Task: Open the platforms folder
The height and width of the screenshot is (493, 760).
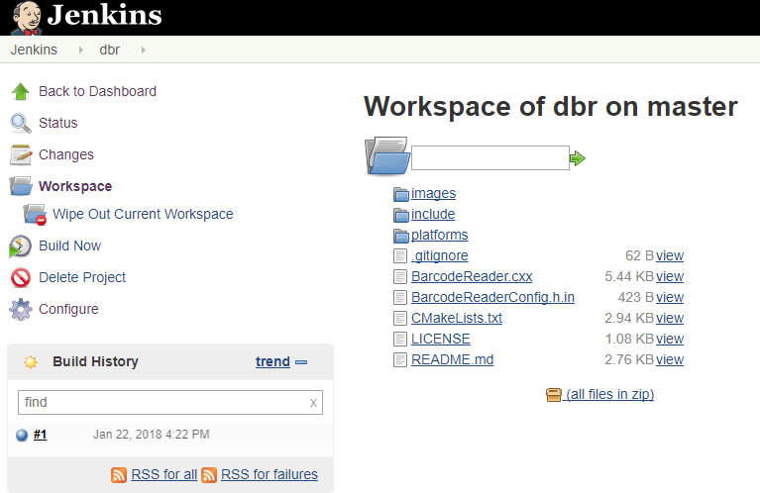Action: [439, 235]
